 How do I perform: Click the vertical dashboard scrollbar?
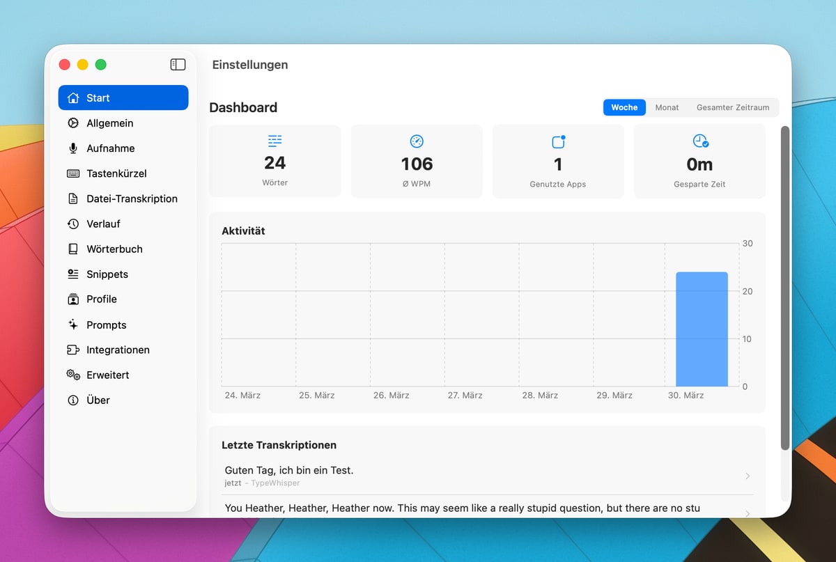[785, 288]
